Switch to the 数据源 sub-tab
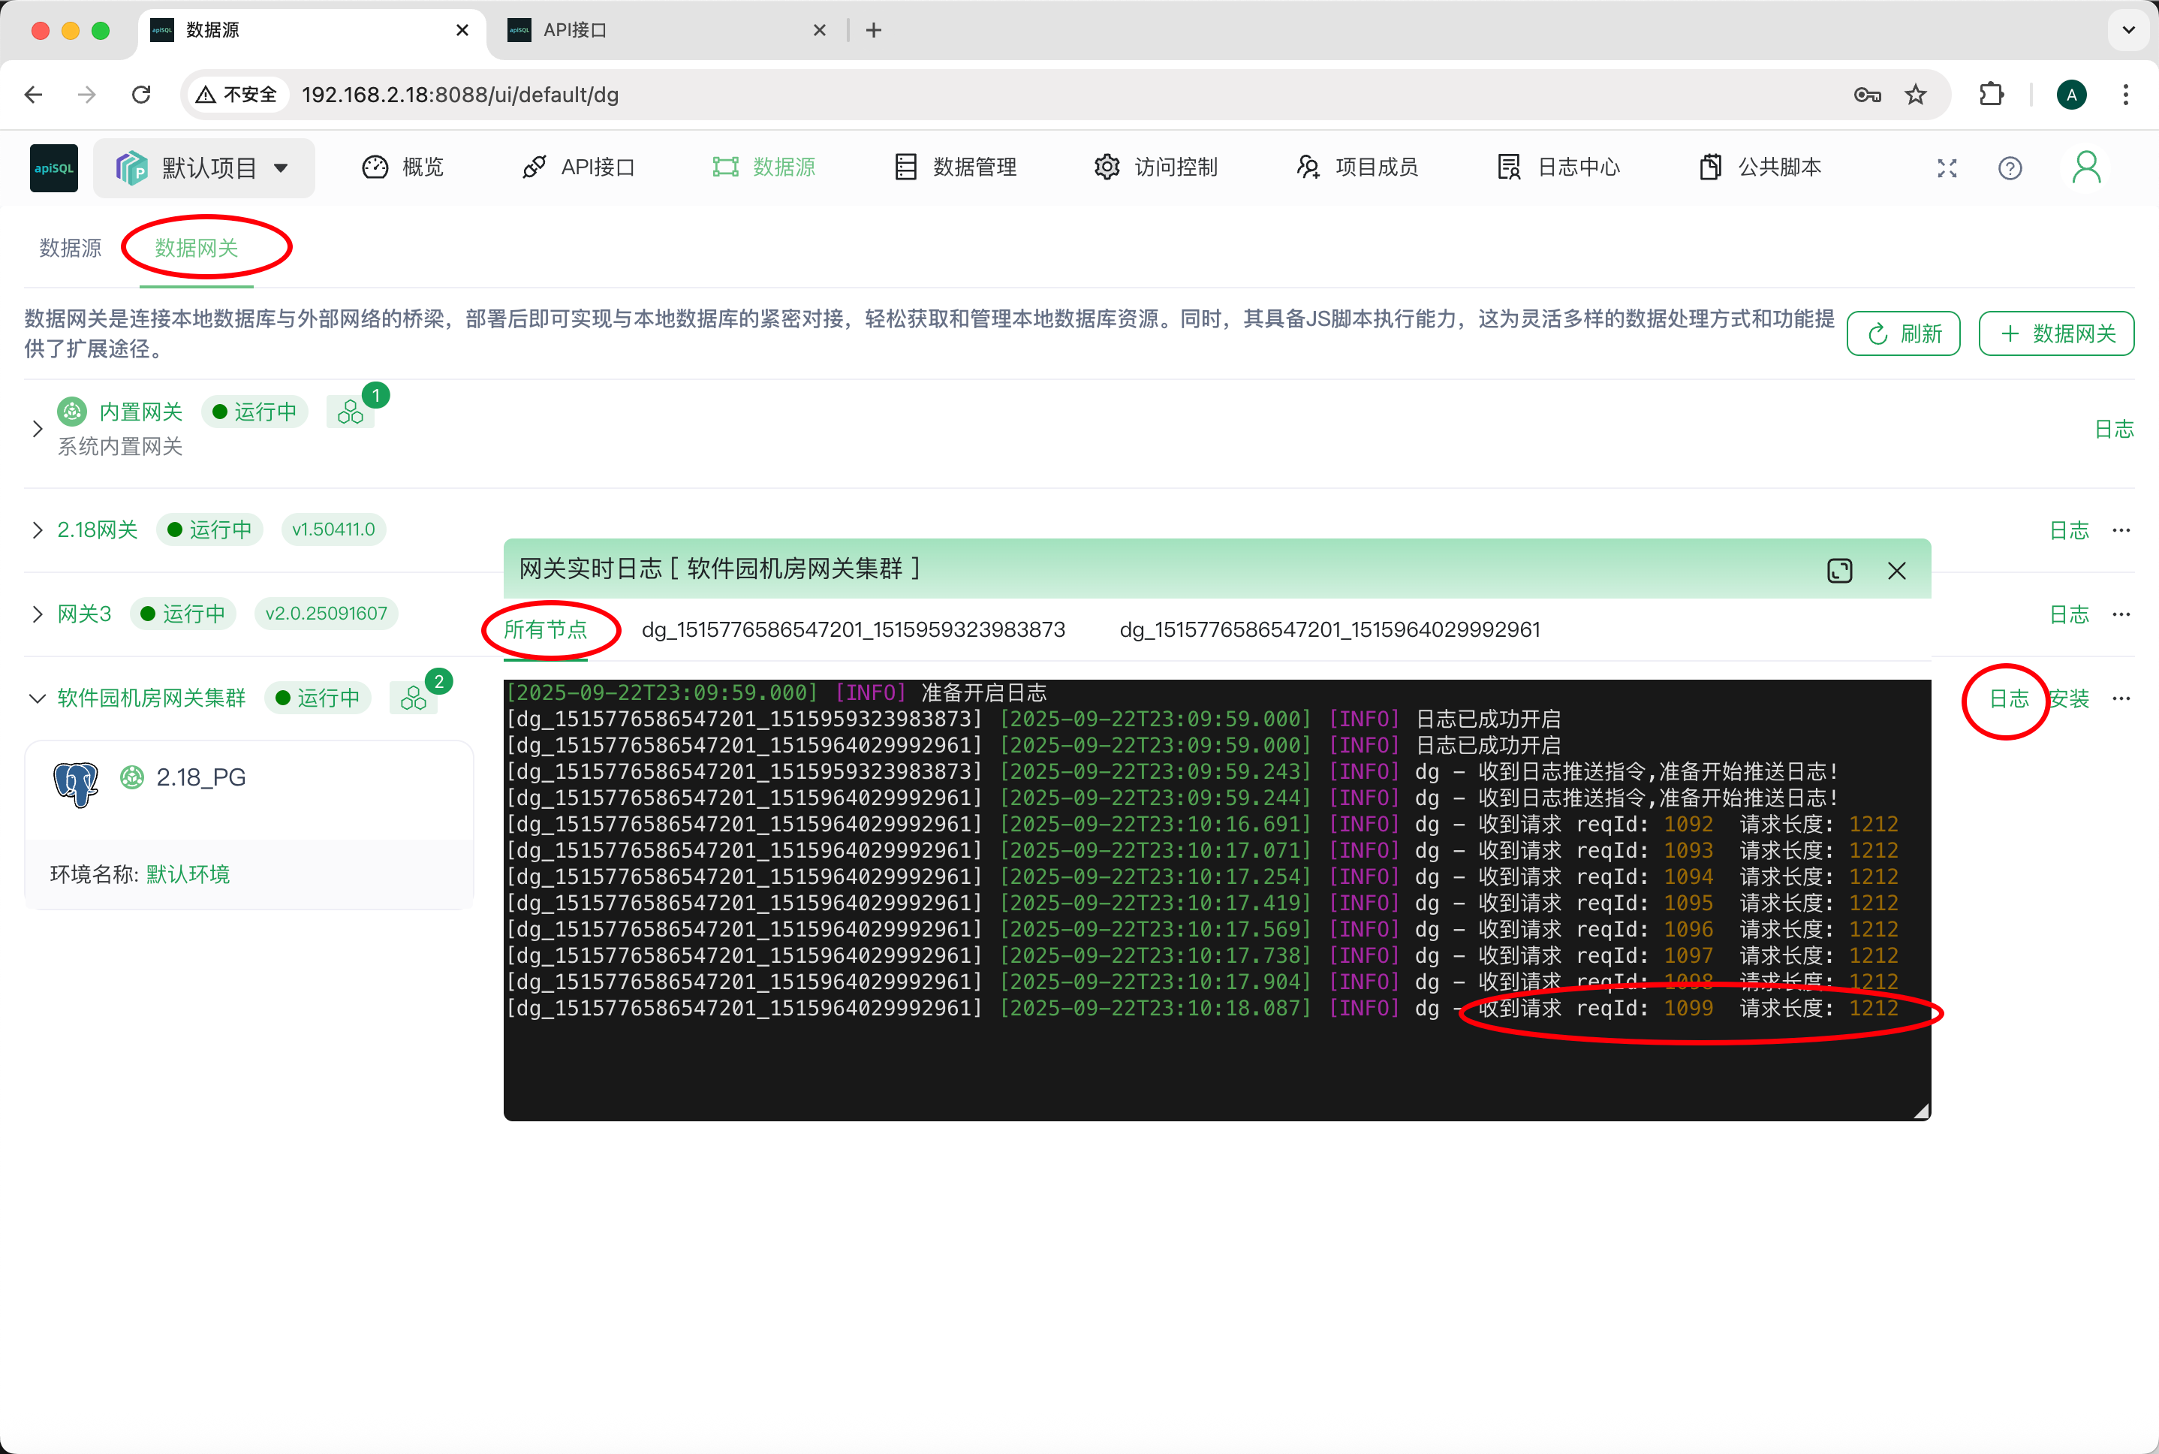 click(71, 248)
